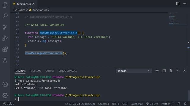Split the terminal panel
The image size is (190, 106).
pyautogui.click(x=164, y=71)
